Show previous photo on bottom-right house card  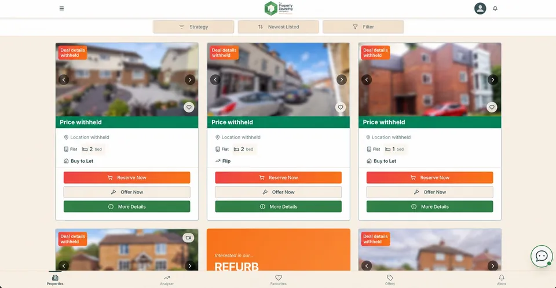pos(367,265)
